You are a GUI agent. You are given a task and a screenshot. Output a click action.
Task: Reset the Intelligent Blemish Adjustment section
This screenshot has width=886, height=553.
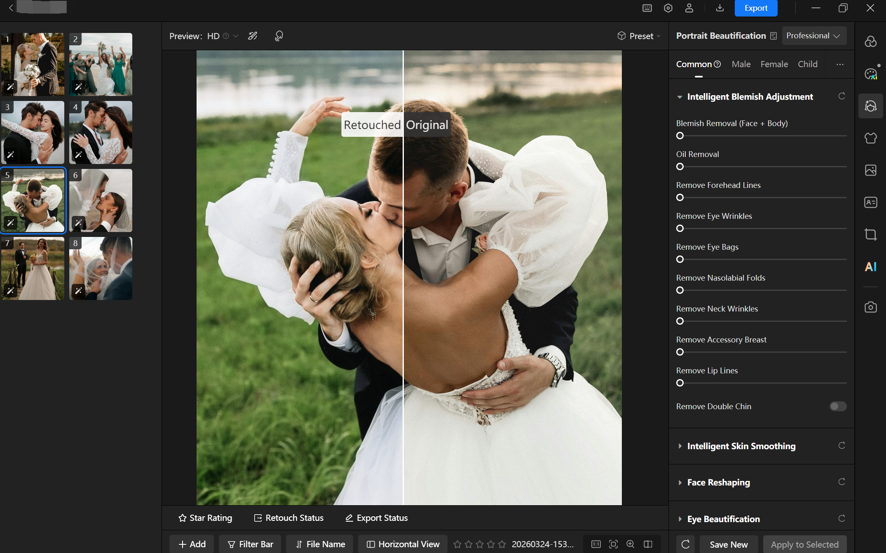click(841, 96)
